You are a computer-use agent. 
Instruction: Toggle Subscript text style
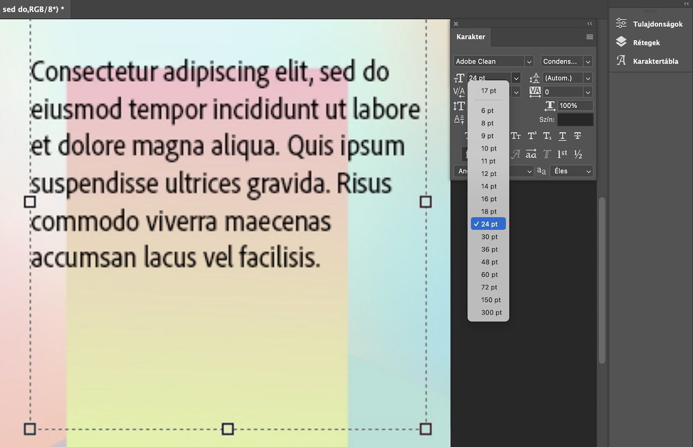(x=547, y=136)
